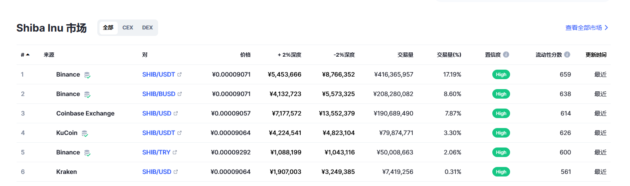630x186 pixels.
Task: Sort by -2%深度 column header
Action: coord(344,55)
